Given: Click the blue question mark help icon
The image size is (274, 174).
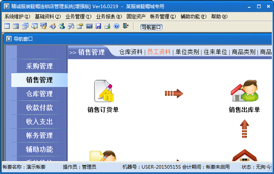Looking at the screenshot, I should pyautogui.click(x=116, y=26).
